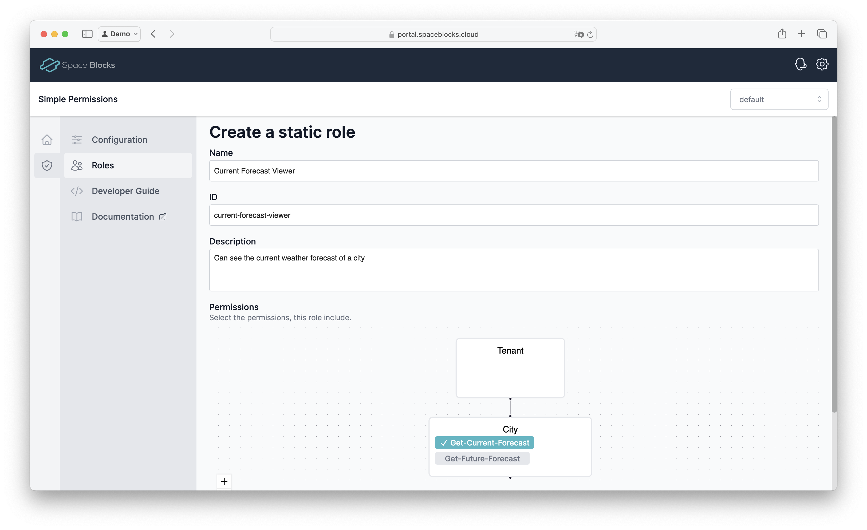The image size is (867, 530).
Task: Click the page vertical scrollbar
Action: [x=834, y=264]
